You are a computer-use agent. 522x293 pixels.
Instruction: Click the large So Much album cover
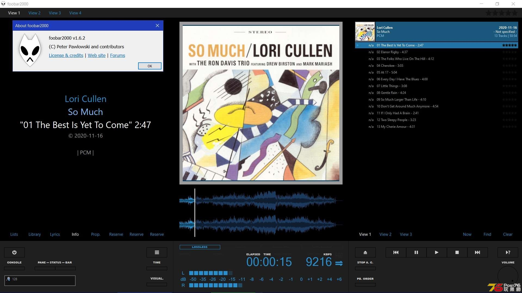pos(261,103)
